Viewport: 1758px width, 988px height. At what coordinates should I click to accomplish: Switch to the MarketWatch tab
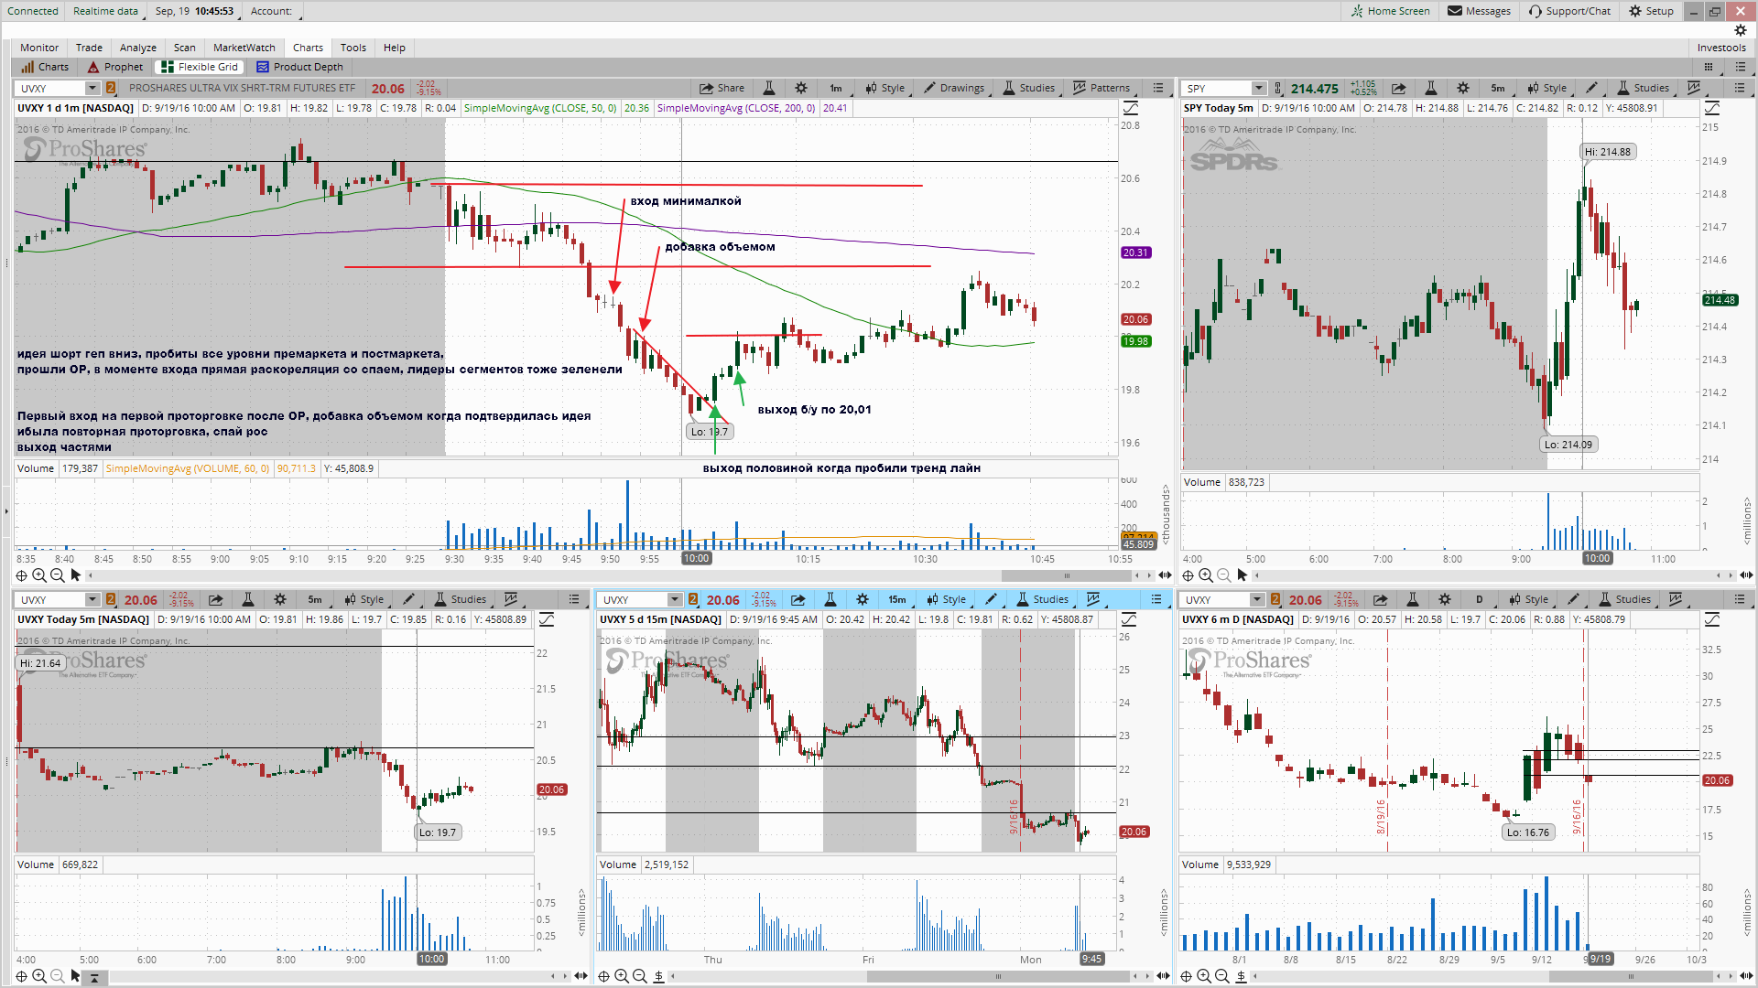coord(244,48)
